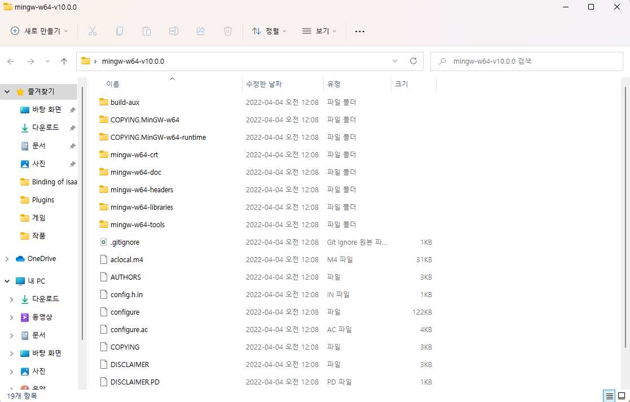
Task: Click the OneDrive cloud icon
Action: 20,259
